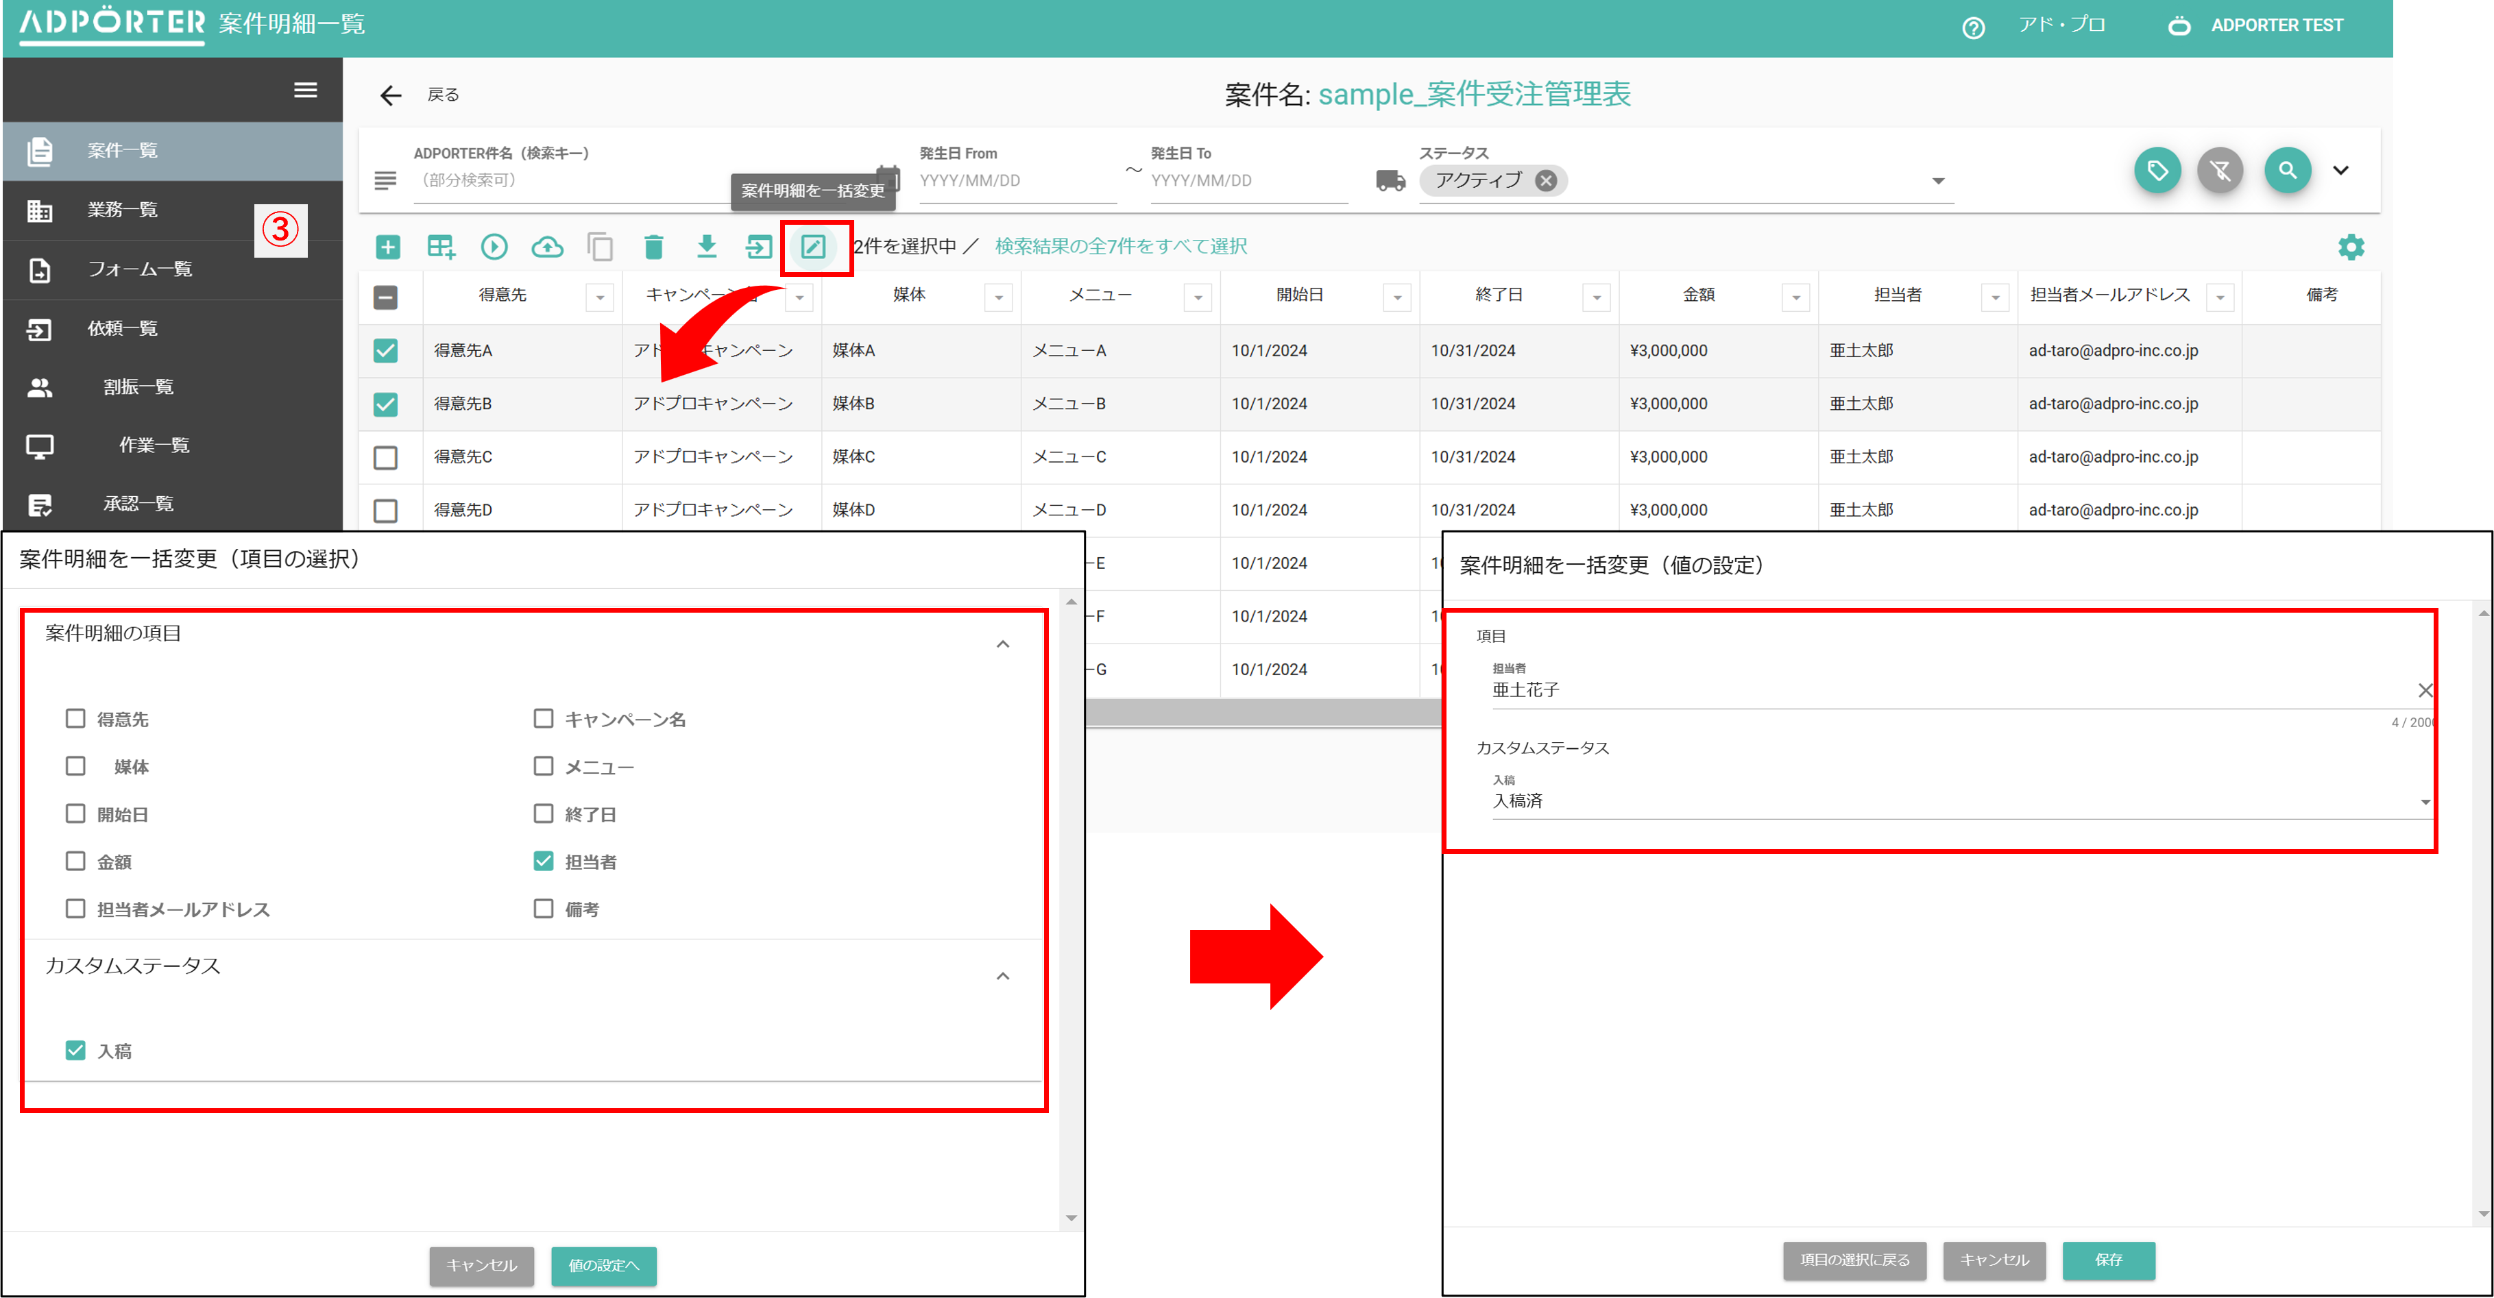Click the bulk edit pencil icon
This screenshot has height=1298, width=2494.
coord(813,247)
